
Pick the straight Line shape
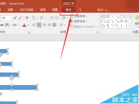tap(112, 17)
